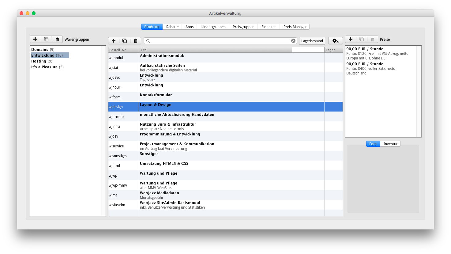Select the Sonstiges row
This screenshot has width=451, height=254.
(x=225, y=156)
